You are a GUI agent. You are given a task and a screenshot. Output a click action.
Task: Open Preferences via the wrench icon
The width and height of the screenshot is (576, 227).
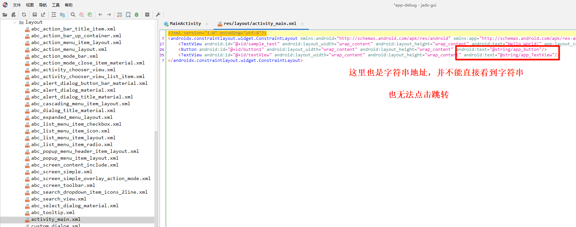[158, 15]
